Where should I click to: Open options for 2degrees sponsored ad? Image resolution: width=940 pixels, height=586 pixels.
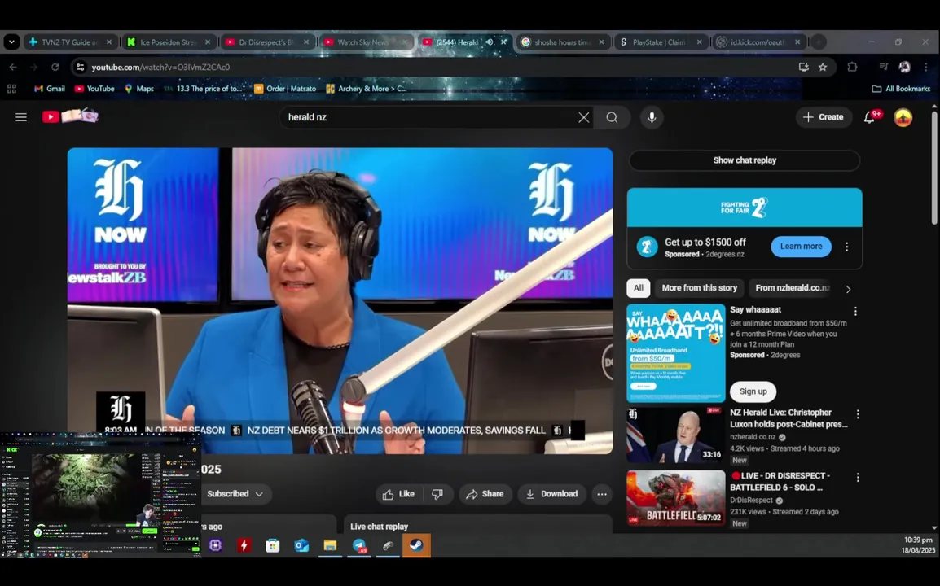[x=846, y=247]
